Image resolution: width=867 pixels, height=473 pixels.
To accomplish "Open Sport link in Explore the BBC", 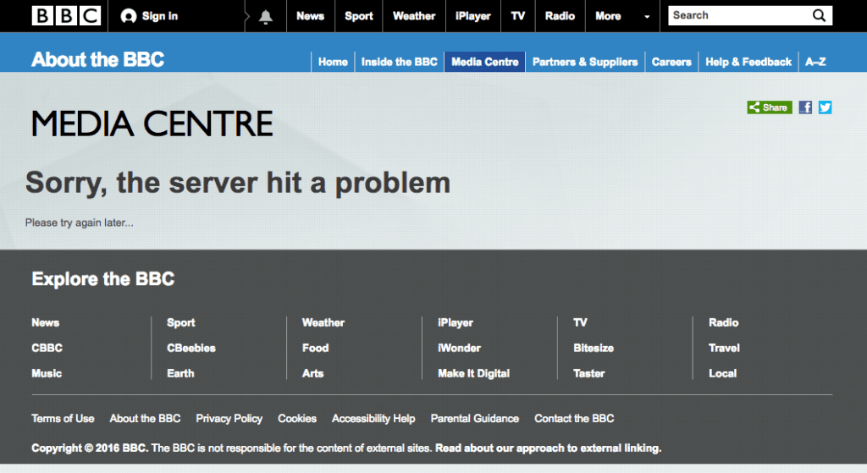I will point(181,322).
